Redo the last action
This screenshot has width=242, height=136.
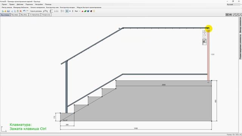tap(27, 11)
